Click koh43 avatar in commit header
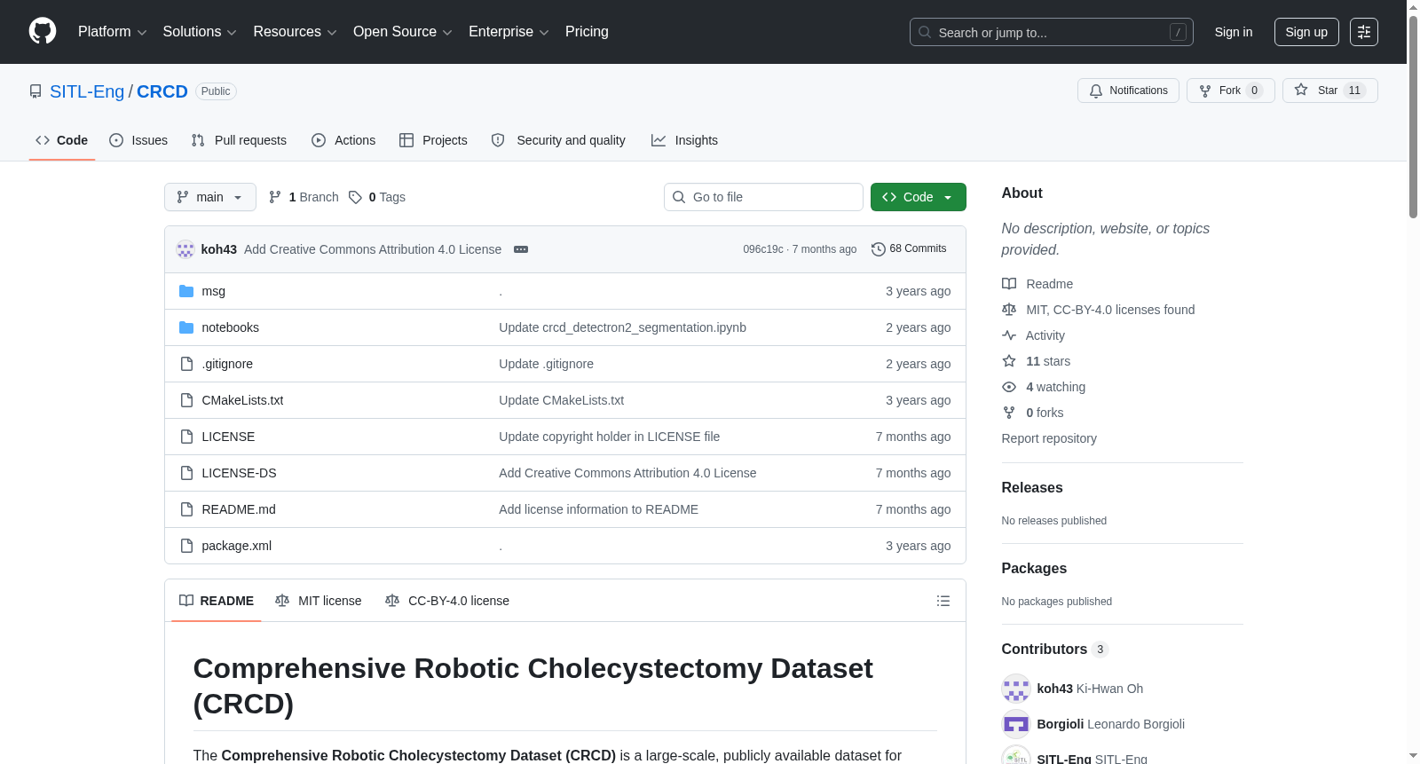 pyautogui.click(x=185, y=249)
